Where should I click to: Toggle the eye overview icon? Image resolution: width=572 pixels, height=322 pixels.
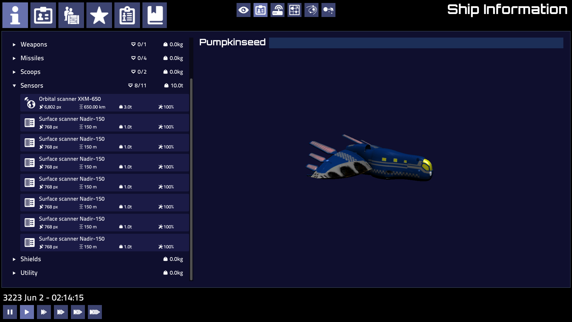(x=243, y=10)
